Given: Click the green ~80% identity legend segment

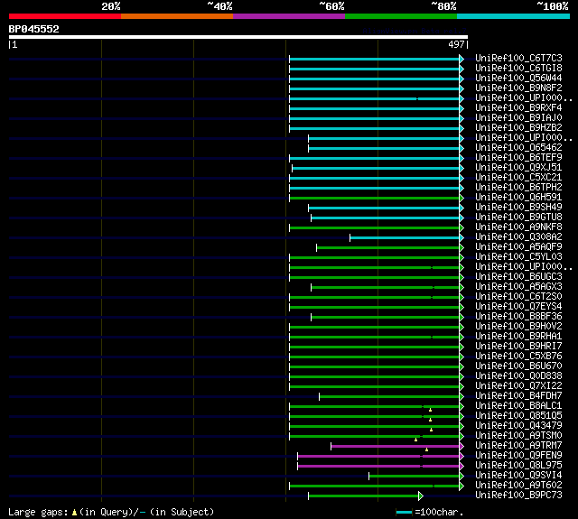Looking at the screenshot, I should (x=401, y=16).
